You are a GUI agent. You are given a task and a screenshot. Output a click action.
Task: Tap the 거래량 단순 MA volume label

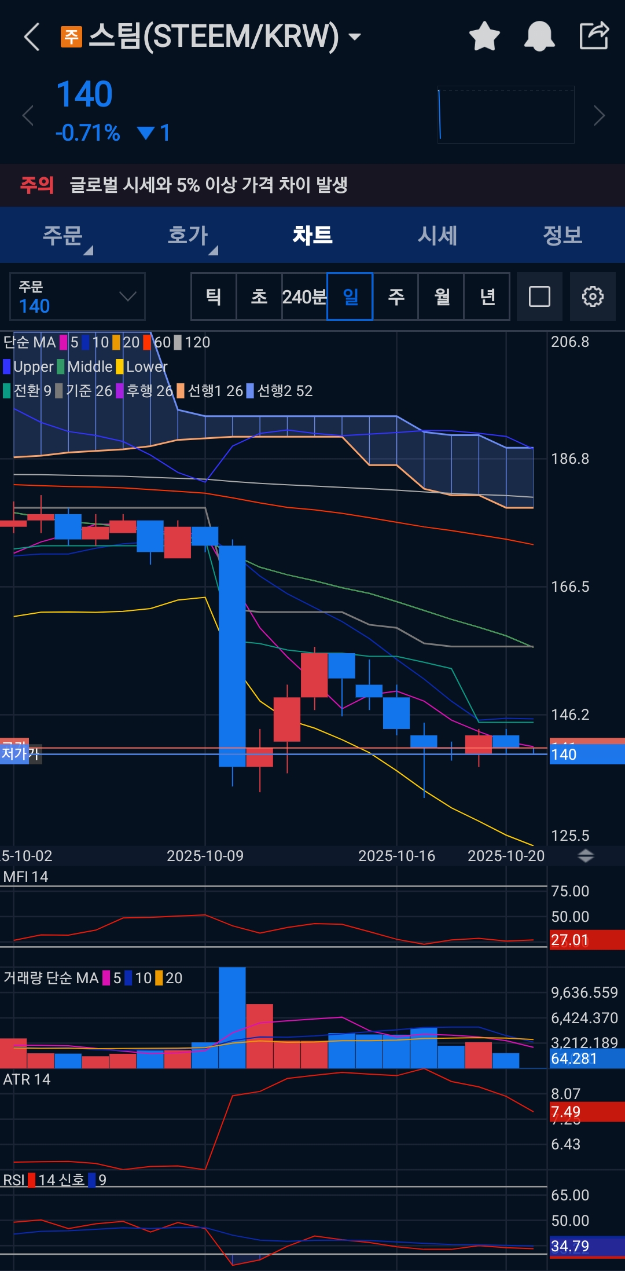click(x=51, y=978)
